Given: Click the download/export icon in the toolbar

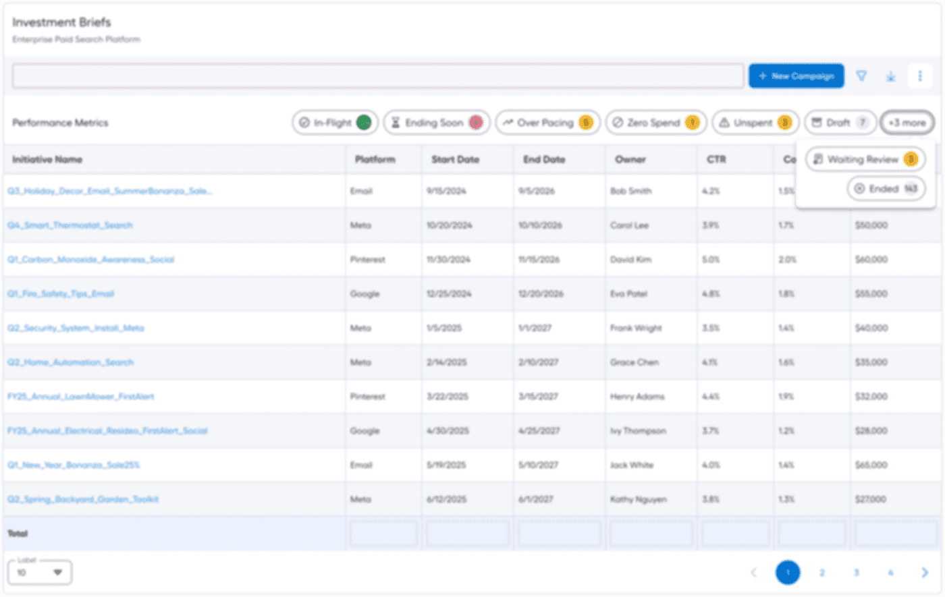Looking at the screenshot, I should click(x=890, y=76).
